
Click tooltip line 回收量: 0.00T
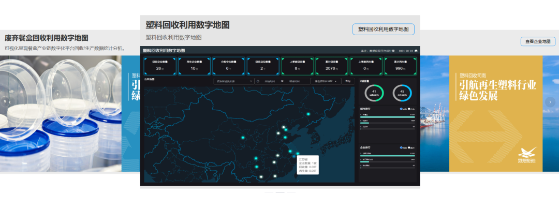307,167
